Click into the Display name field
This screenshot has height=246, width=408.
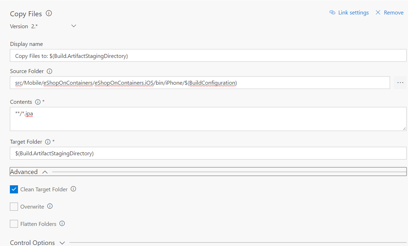tap(208, 56)
